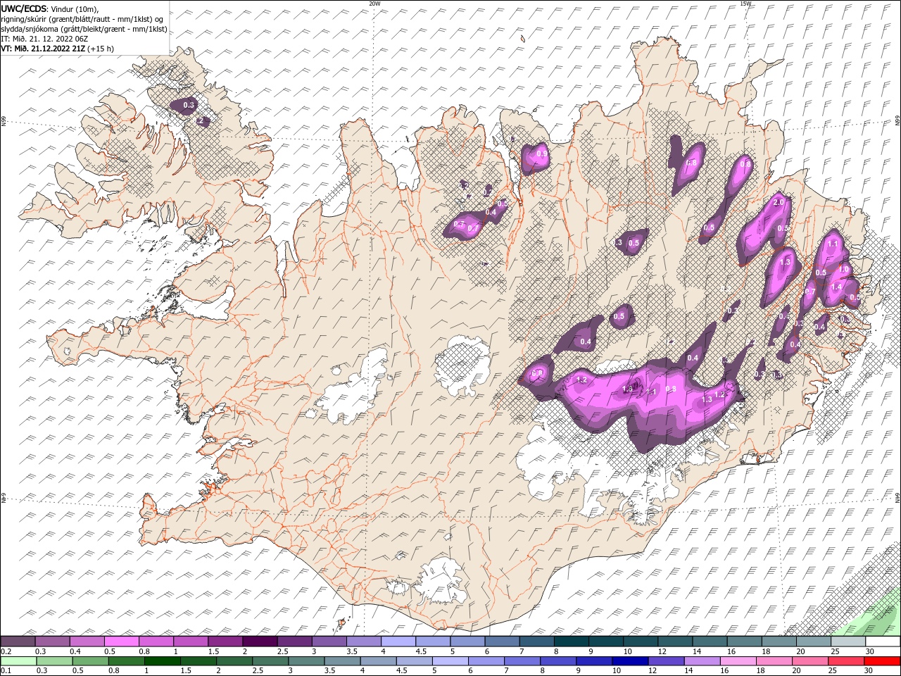Click the 0.2–0.3 snow legend swatch
Image resolution: width=901 pixels, height=676 pixels.
coord(18,641)
